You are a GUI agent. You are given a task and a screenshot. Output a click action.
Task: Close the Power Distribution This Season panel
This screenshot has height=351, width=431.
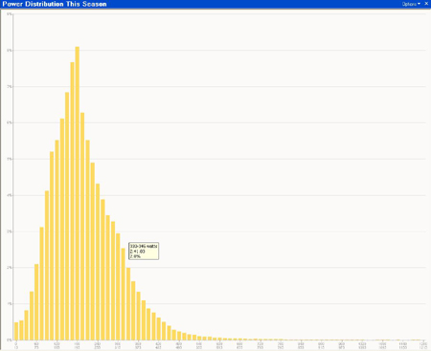[x=426, y=4]
